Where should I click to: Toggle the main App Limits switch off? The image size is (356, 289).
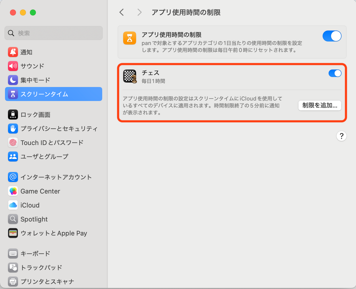pyautogui.click(x=332, y=36)
